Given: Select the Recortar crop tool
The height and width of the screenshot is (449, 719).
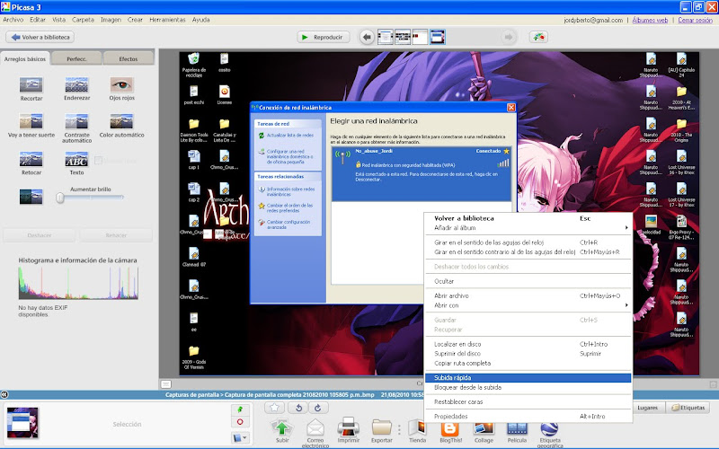Looking at the screenshot, I should [31, 85].
